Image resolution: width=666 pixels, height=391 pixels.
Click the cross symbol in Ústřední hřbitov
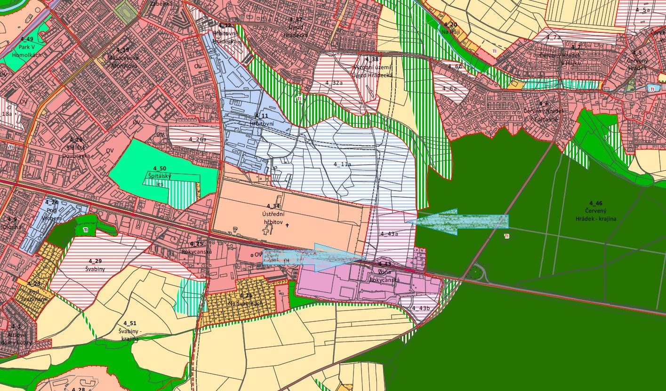pyautogui.click(x=287, y=226)
